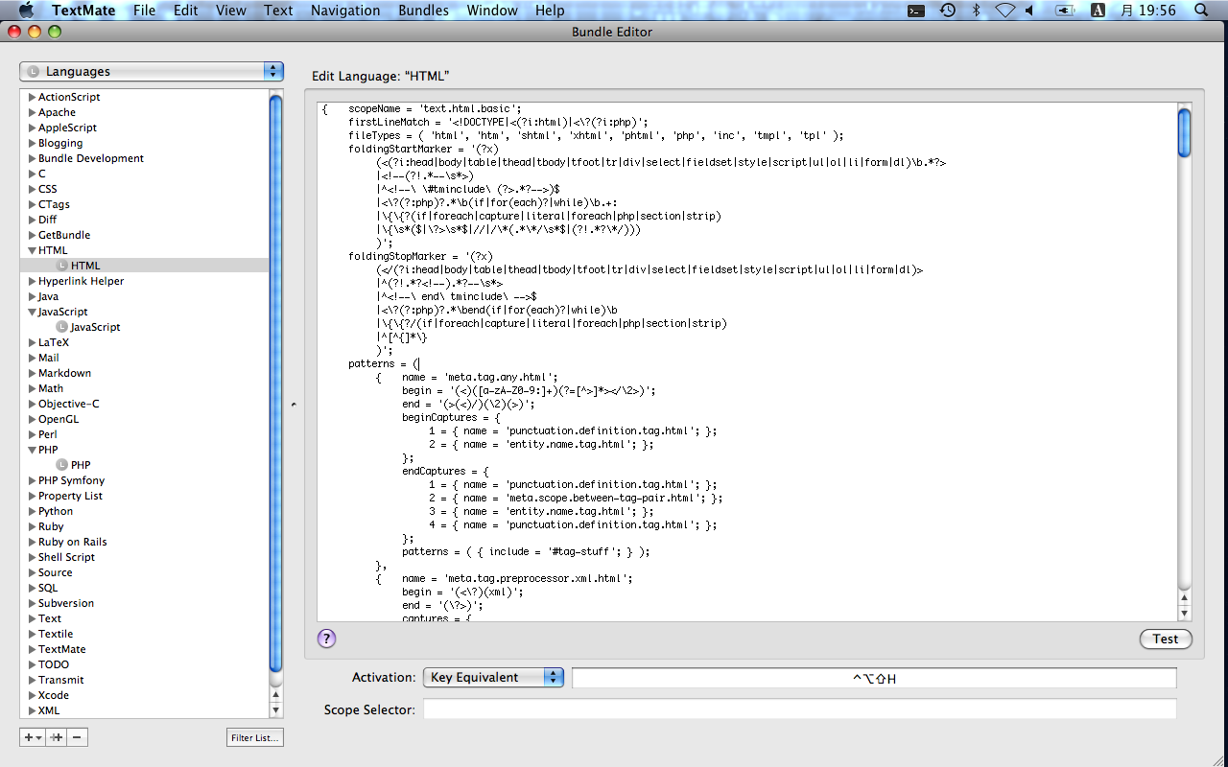This screenshot has width=1228, height=767.
Task: Open help with the purple question mark
Action: pos(326,639)
